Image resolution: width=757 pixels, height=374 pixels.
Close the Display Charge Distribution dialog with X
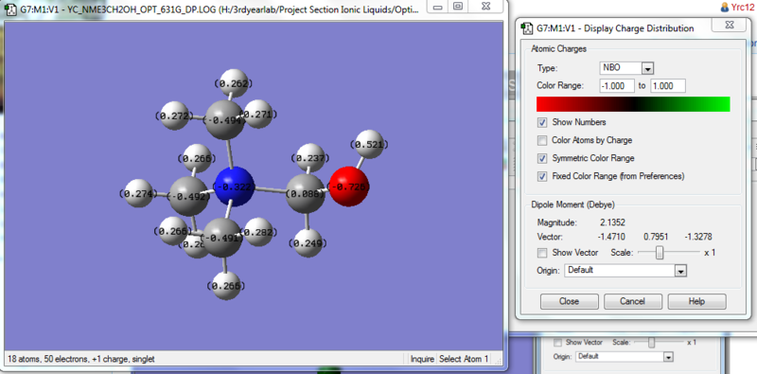[729, 26]
